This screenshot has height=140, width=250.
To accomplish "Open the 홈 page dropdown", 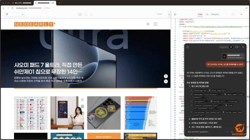I will coord(15,14).
